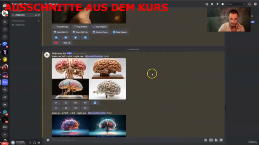This screenshot has width=259, height=145.
Task: Collapse the Sprachkanäle category
Action: point(18,21)
